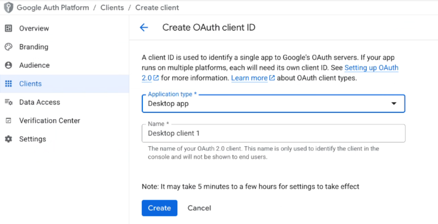
Task: Cancel the OAuth client creation
Action: tap(199, 208)
